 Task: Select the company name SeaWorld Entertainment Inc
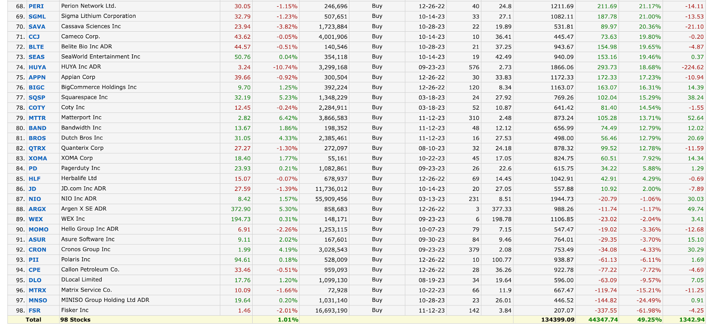pyautogui.click(x=101, y=57)
